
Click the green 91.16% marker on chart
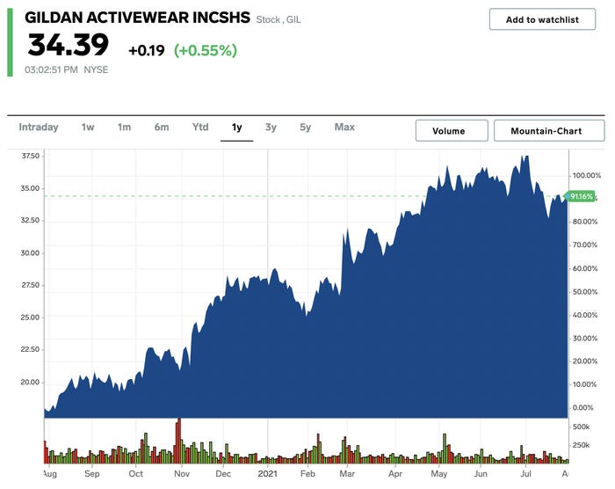(581, 196)
